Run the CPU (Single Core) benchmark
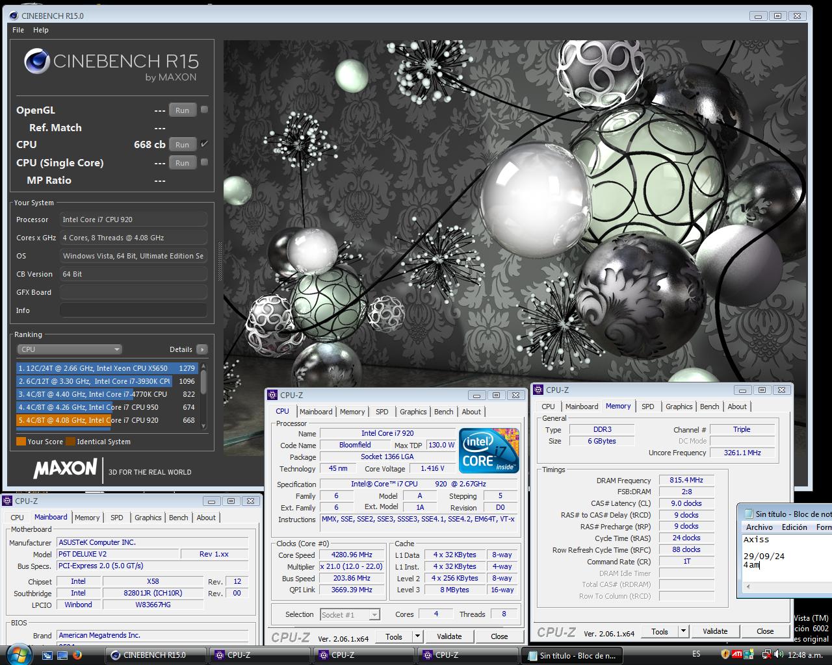The width and height of the screenshot is (832, 665). pyautogui.click(x=183, y=163)
